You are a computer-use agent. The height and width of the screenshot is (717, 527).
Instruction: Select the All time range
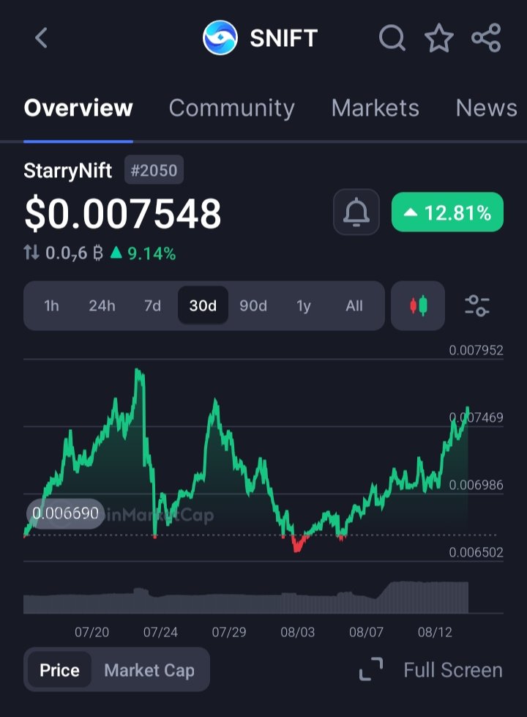pyautogui.click(x=354, y=305)
